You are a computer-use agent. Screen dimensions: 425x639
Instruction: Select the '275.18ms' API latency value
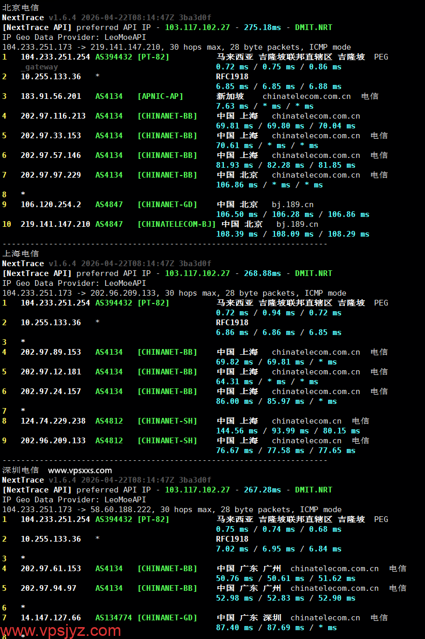point(262,27)
